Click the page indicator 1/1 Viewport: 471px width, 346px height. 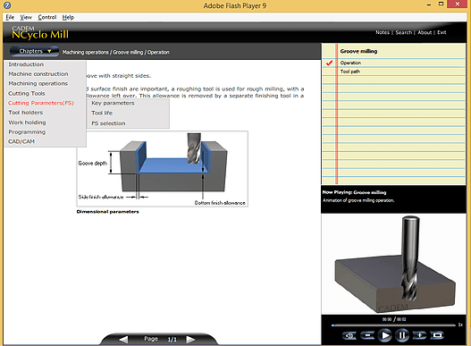pyautogui.click(x=172, y=340)
